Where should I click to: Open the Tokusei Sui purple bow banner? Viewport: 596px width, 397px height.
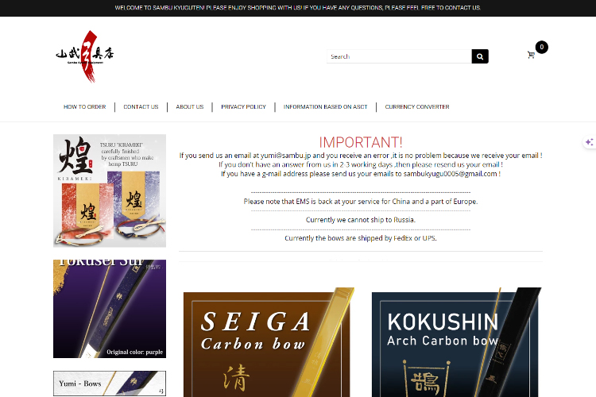[110, 309]
